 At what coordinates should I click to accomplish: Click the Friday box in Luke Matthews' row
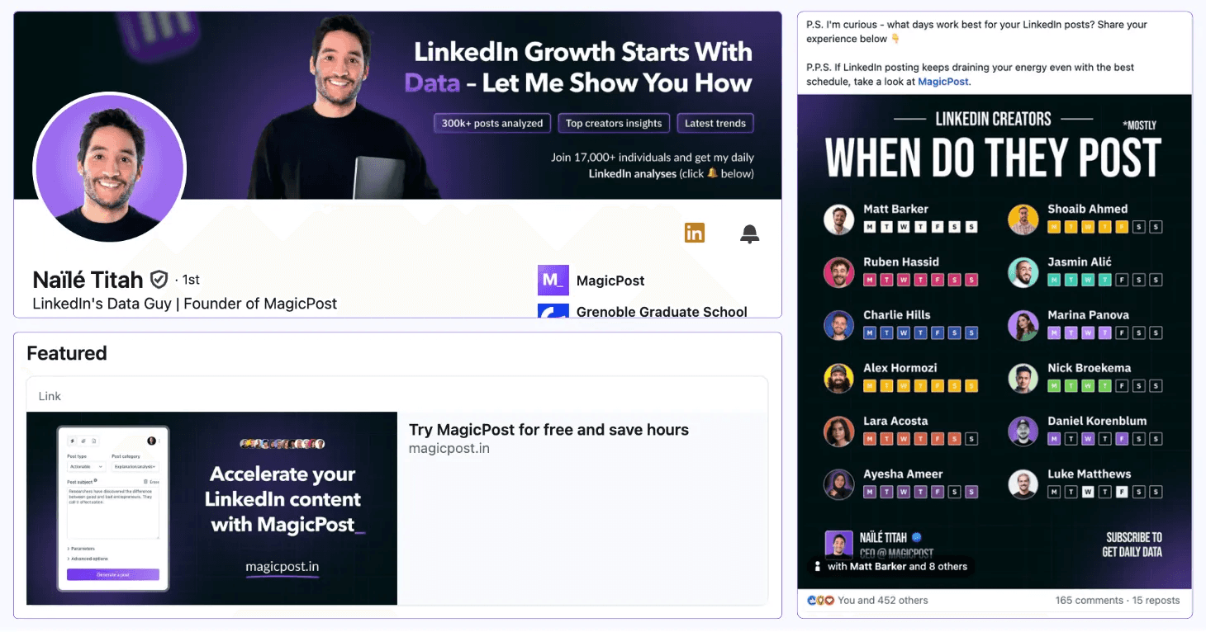coord(1122,492)
